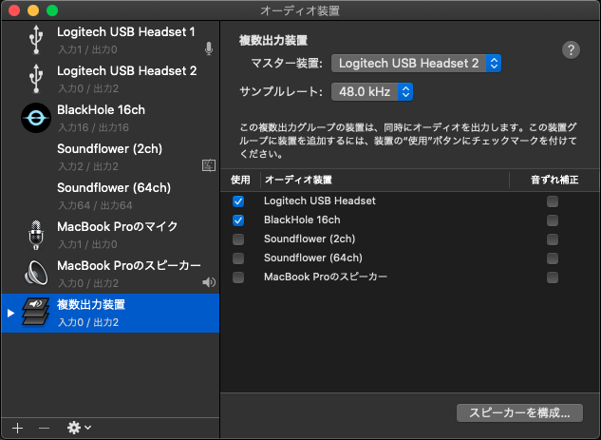Select MacBook Proのマイク in sidebar

110,235
